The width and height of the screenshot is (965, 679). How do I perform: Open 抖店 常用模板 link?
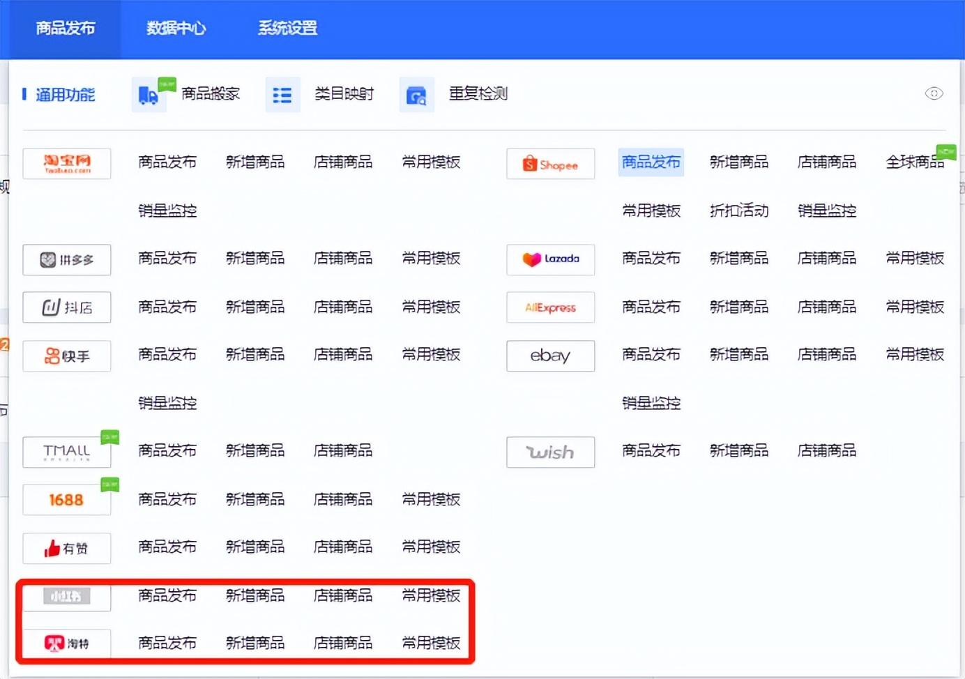tap(431, 307)
